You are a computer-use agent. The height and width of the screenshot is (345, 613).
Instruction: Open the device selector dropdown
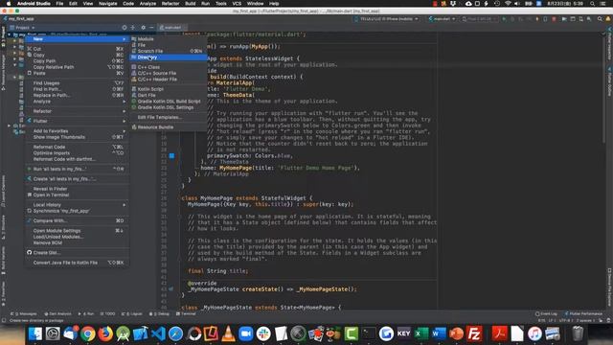386,19
